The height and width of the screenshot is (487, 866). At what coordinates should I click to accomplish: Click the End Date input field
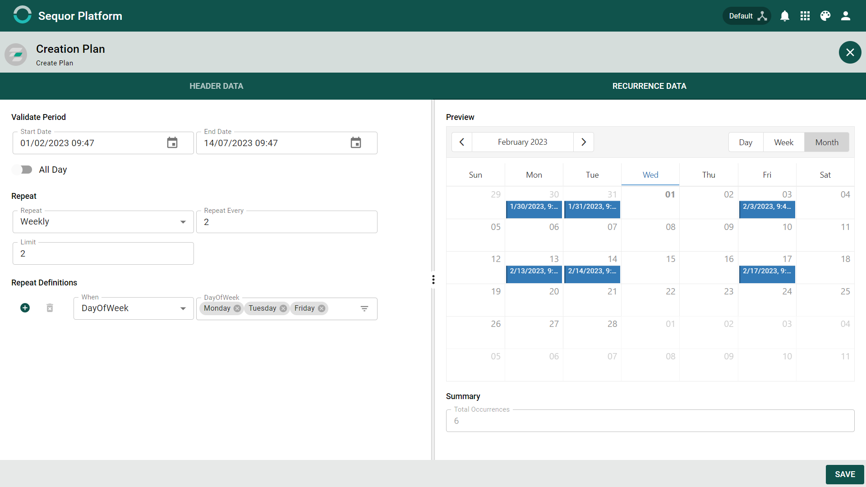click(x=286, y=143)
